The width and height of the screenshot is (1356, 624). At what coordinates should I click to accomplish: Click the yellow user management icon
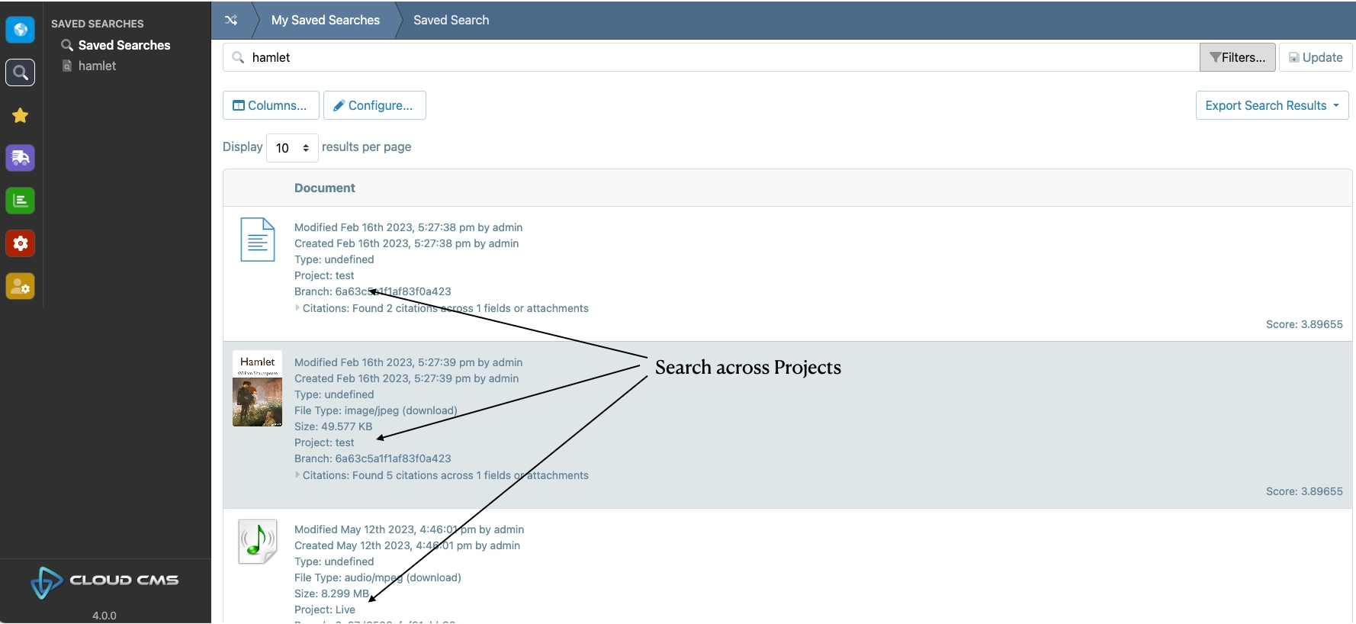point(21,286)
